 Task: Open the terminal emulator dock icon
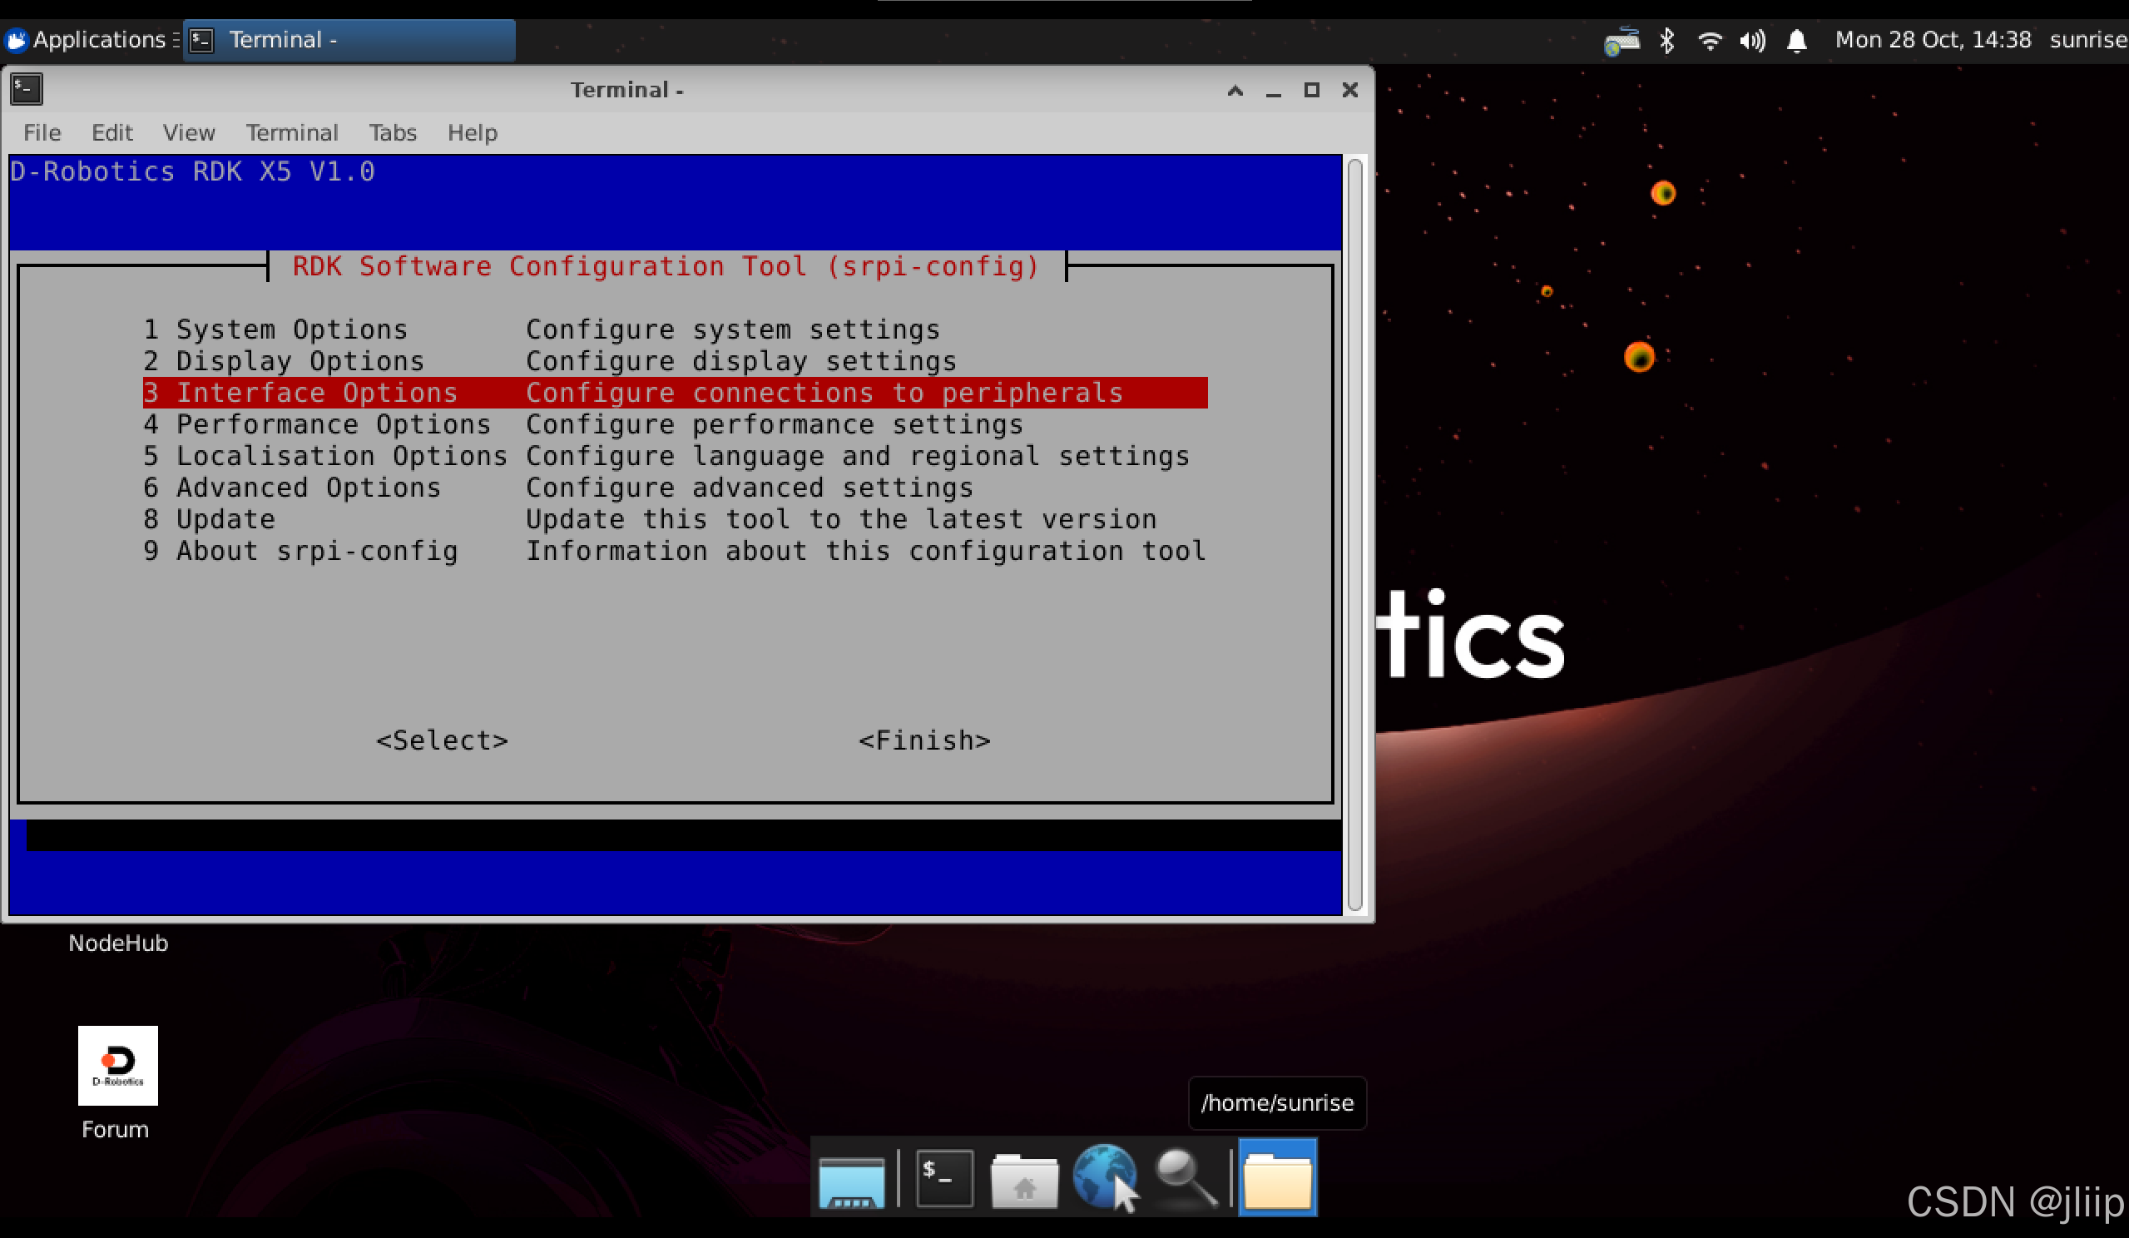point(943,1177)
